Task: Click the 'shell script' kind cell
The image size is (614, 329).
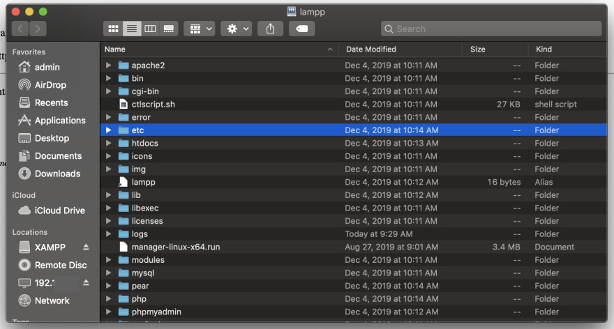Action: [x=555, y=104]
